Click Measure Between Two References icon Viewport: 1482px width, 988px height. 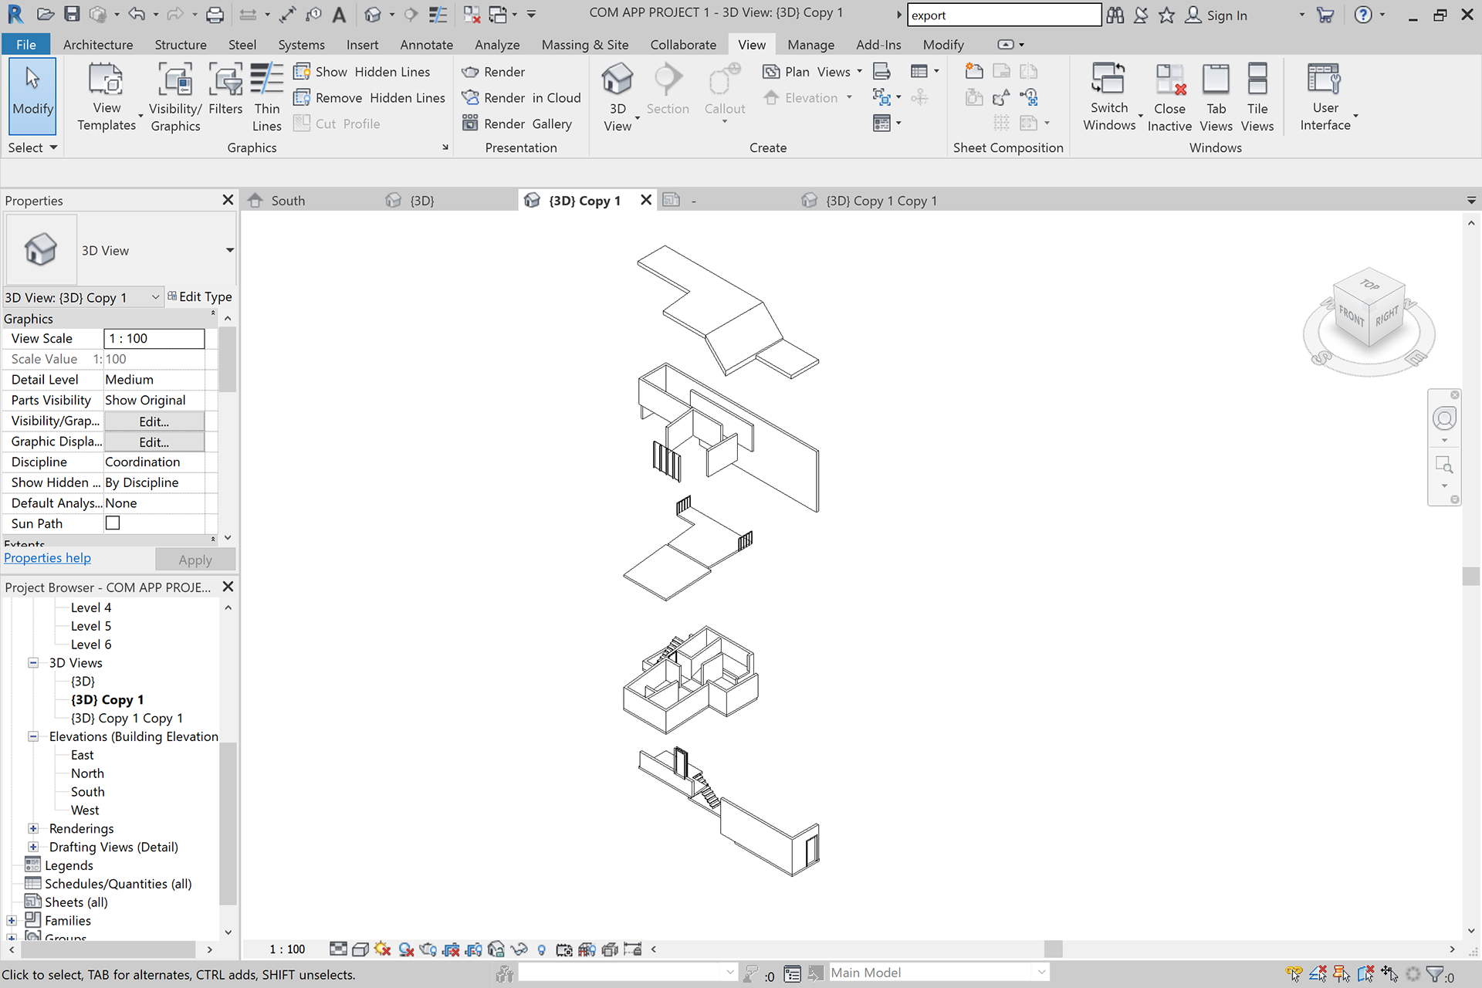tap(248, 15)
